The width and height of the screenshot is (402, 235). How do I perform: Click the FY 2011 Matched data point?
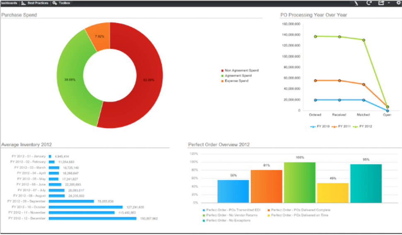pos(363,84)
